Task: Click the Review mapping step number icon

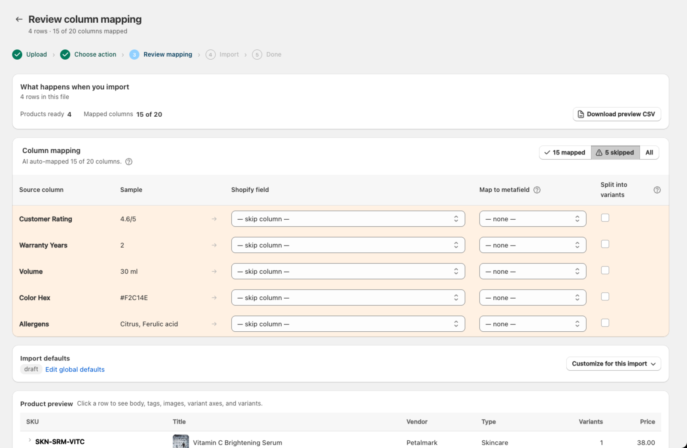Action: (x=134, y=54)
